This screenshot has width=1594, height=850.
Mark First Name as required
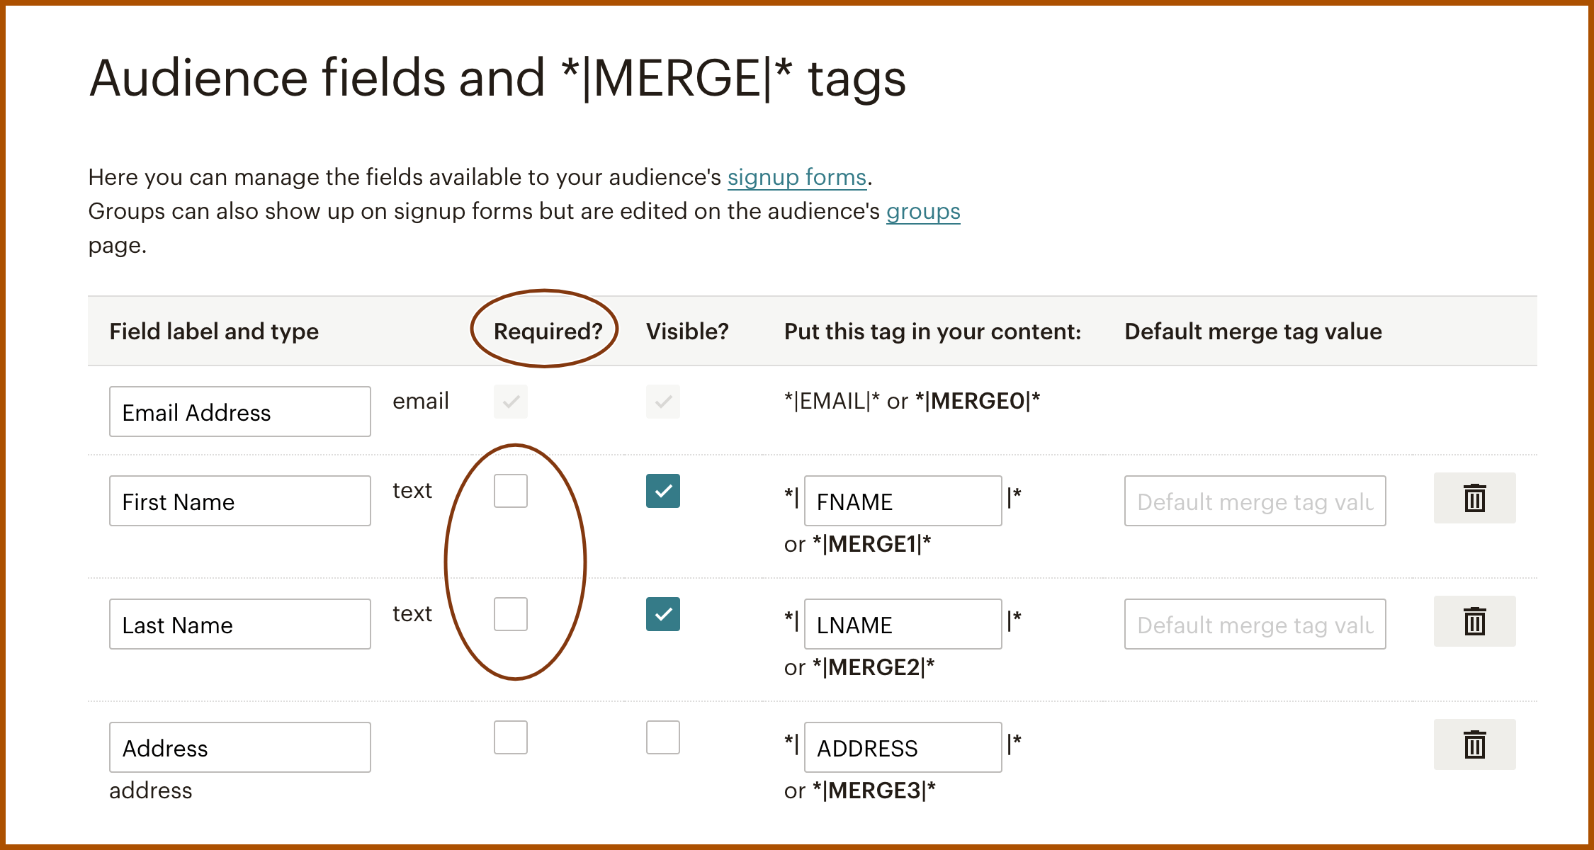click(x=511, y=491)
